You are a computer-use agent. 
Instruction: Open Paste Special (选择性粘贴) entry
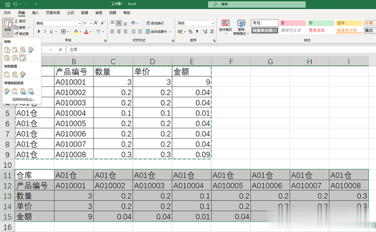pos(23,99)
